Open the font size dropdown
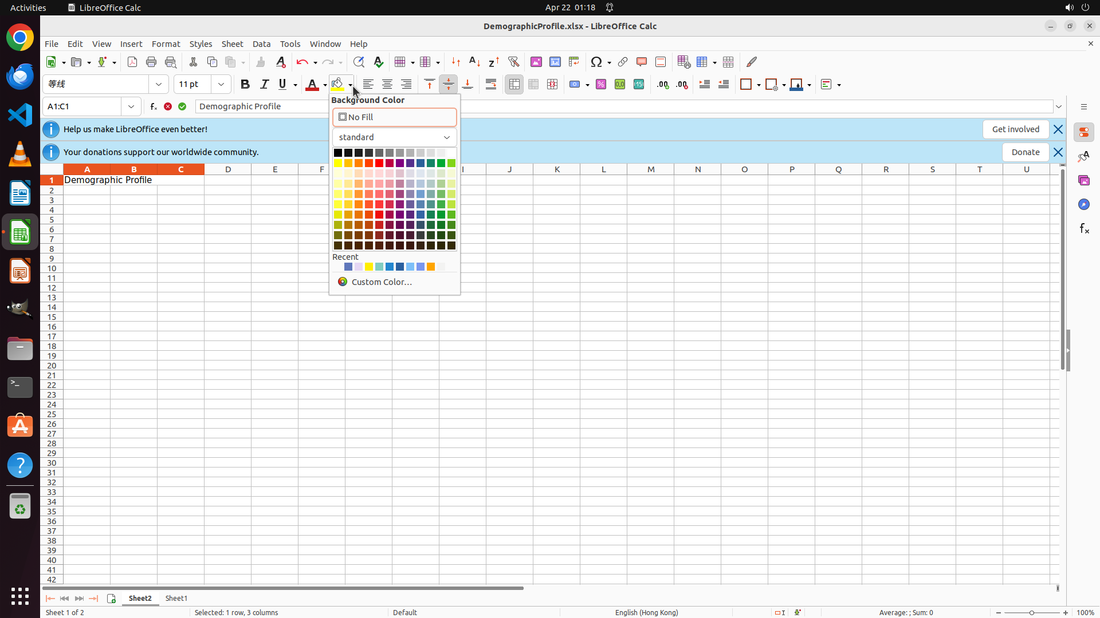This screenshot has height=618, width=1100. [221, 85]
